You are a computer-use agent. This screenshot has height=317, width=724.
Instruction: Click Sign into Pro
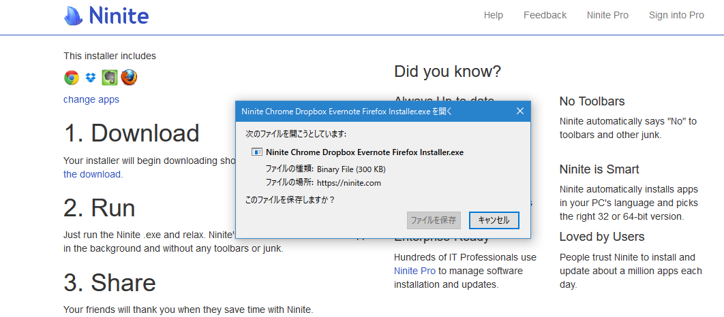click(x=676, y=15)
